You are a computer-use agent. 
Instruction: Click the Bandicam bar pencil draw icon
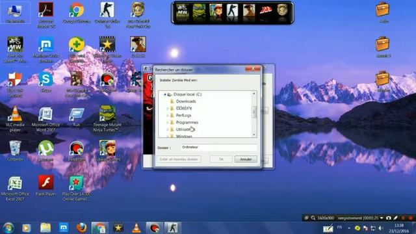[396, 218]
